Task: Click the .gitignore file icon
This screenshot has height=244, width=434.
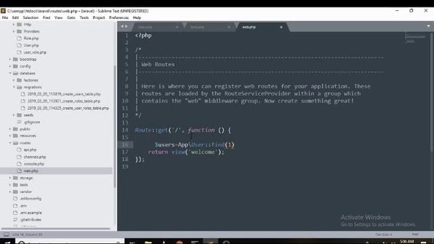Action: click(x=19, y=122)
